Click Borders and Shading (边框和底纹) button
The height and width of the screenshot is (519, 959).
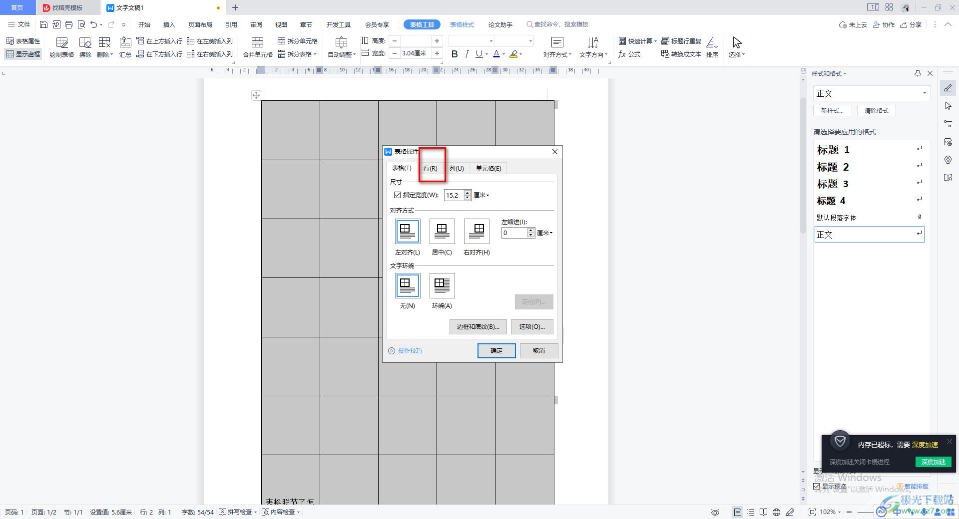click(x=478, y=327)
